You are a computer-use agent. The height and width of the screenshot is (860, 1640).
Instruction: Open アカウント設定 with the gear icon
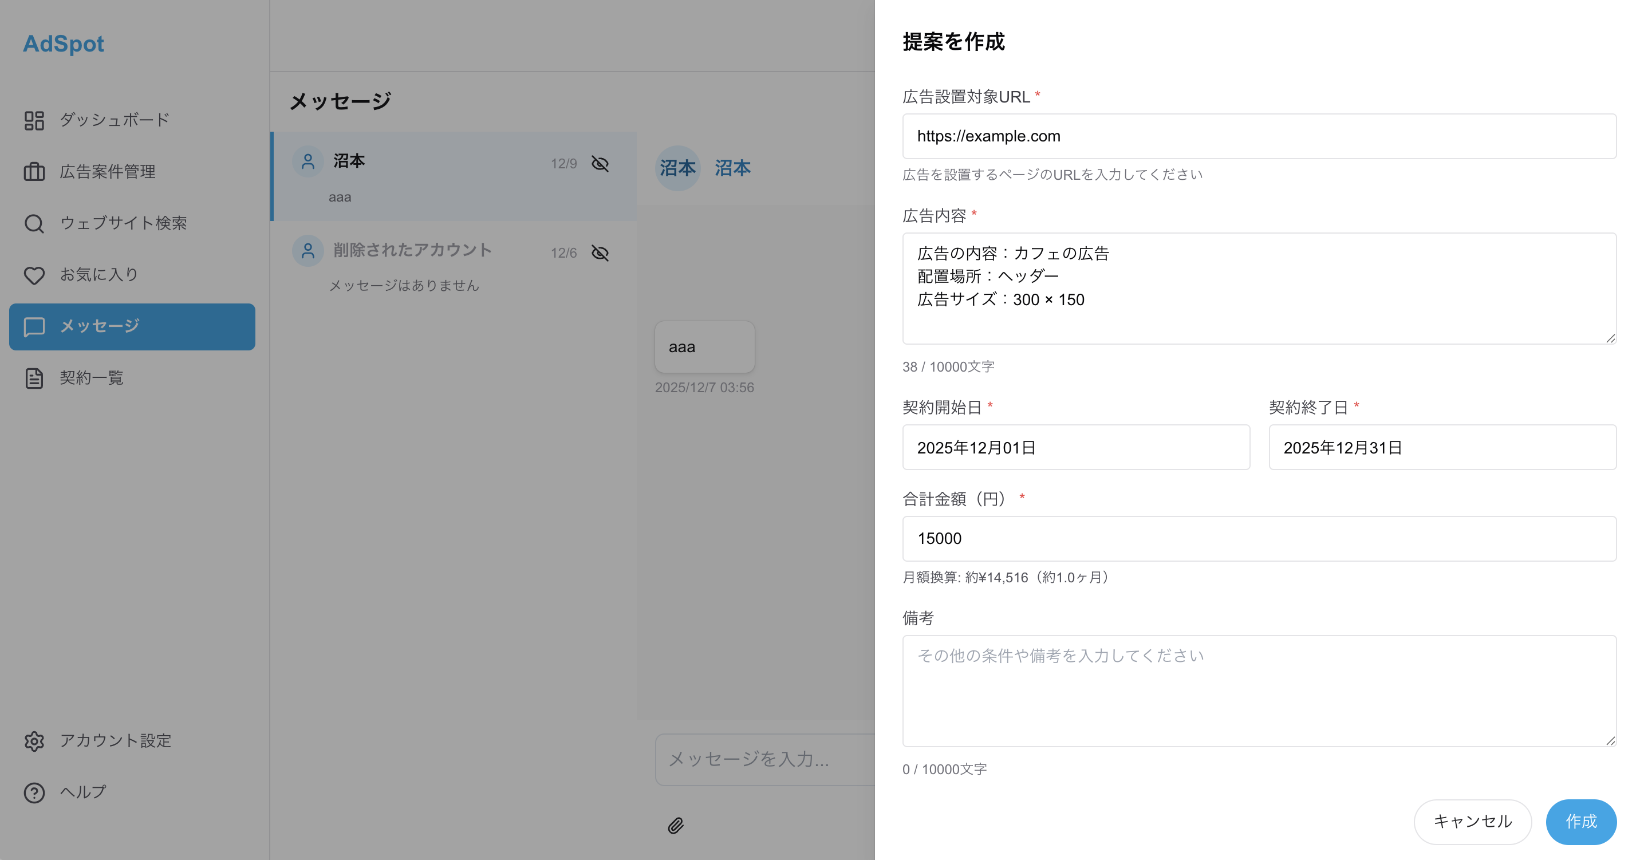tap(34, 741)
